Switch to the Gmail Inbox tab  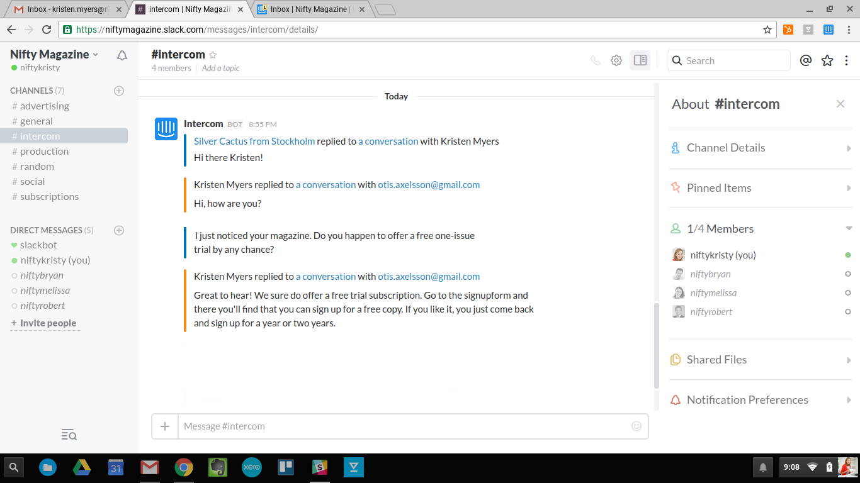pos(68,9)
